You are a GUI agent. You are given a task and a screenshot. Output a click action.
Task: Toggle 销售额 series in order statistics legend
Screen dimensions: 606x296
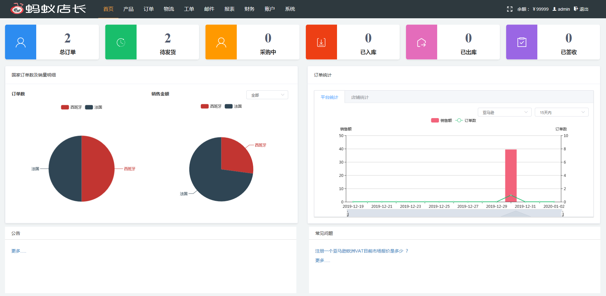(x=441, y=120)
